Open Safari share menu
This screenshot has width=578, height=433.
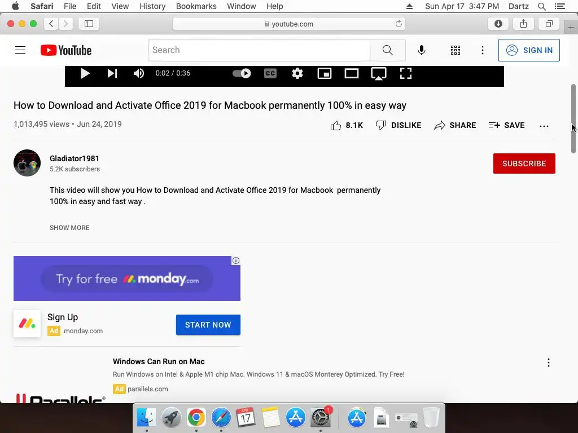pyautogui.click(x=523, y=24)
